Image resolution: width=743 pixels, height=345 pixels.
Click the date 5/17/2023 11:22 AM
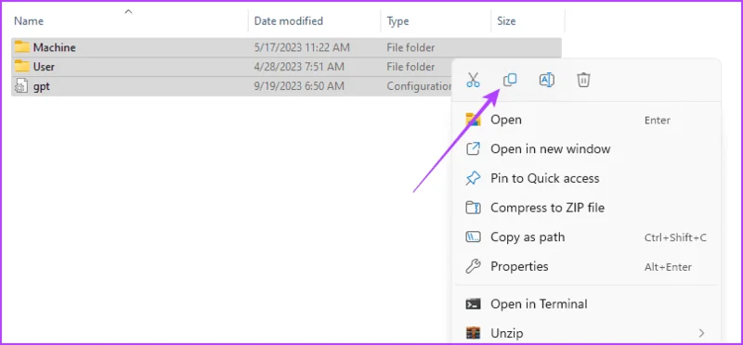click(x=302, y=47)
